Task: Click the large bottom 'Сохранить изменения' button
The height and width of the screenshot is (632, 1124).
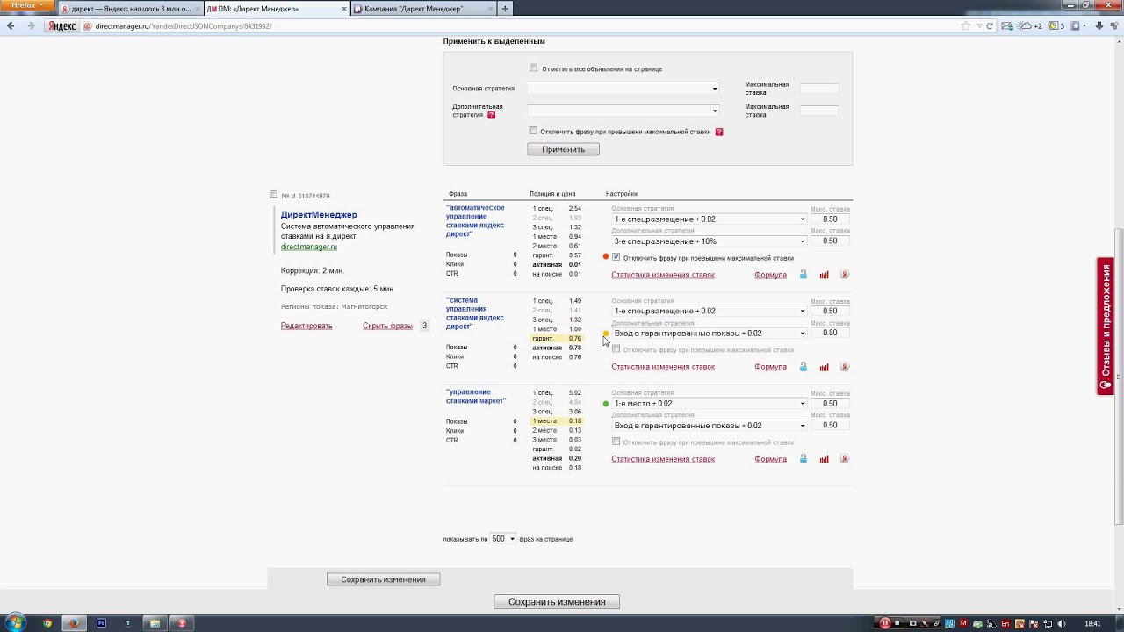Action: pyautogui.click(x=557, y=602)
